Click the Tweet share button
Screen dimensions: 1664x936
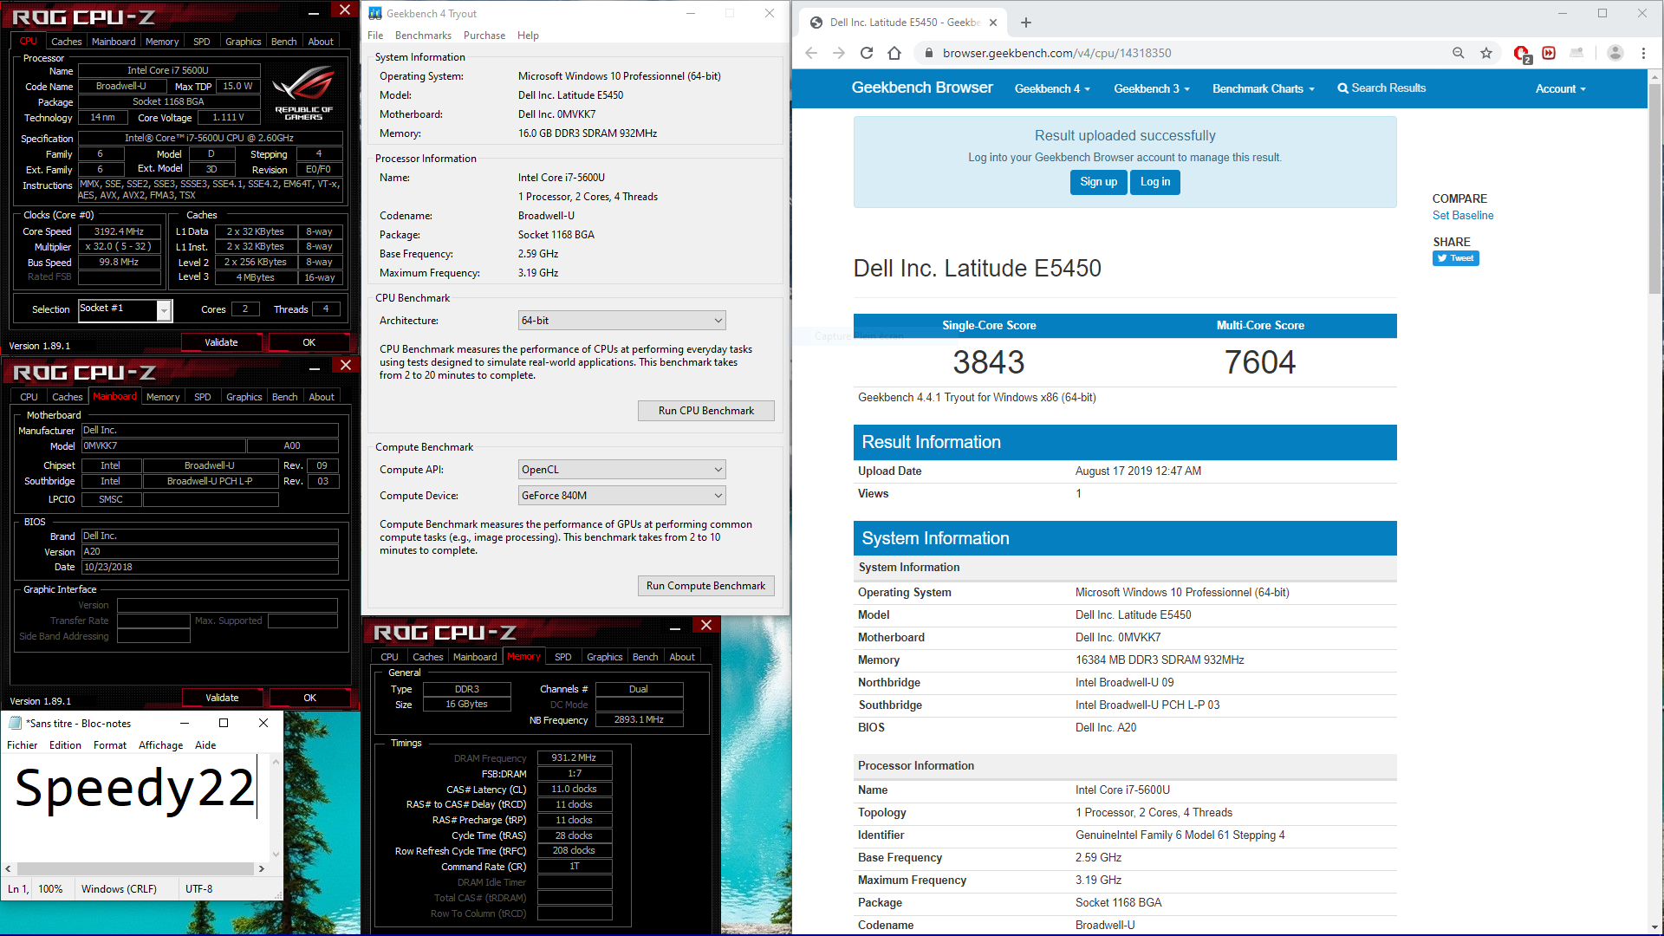[x=1456, y=258]
